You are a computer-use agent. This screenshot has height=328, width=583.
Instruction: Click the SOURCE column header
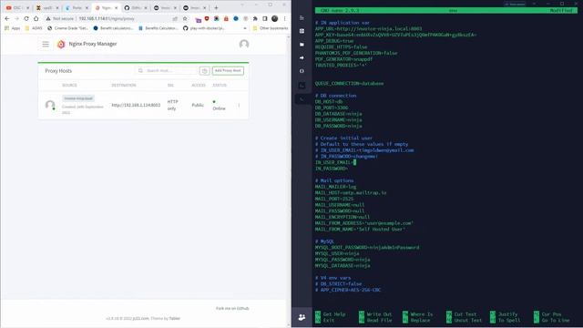tap(69, 85)
